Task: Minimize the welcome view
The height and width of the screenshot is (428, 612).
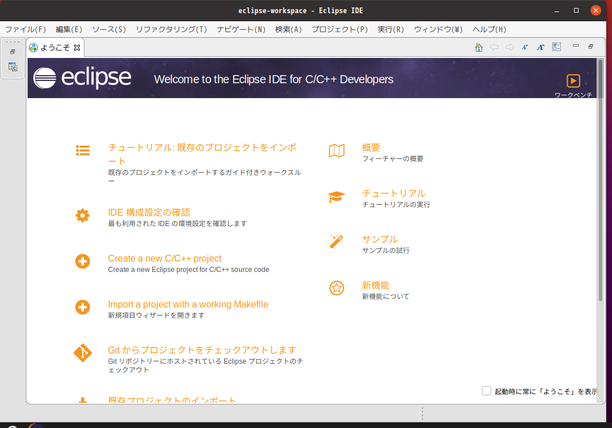Action: click(576, 45)
